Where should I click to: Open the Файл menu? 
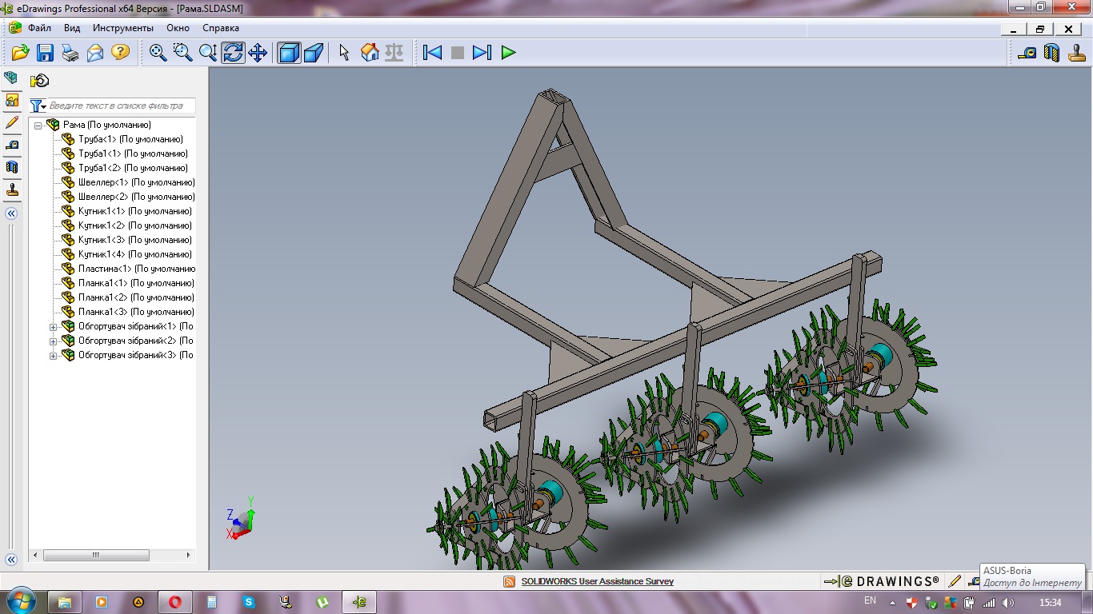point(39,28)
